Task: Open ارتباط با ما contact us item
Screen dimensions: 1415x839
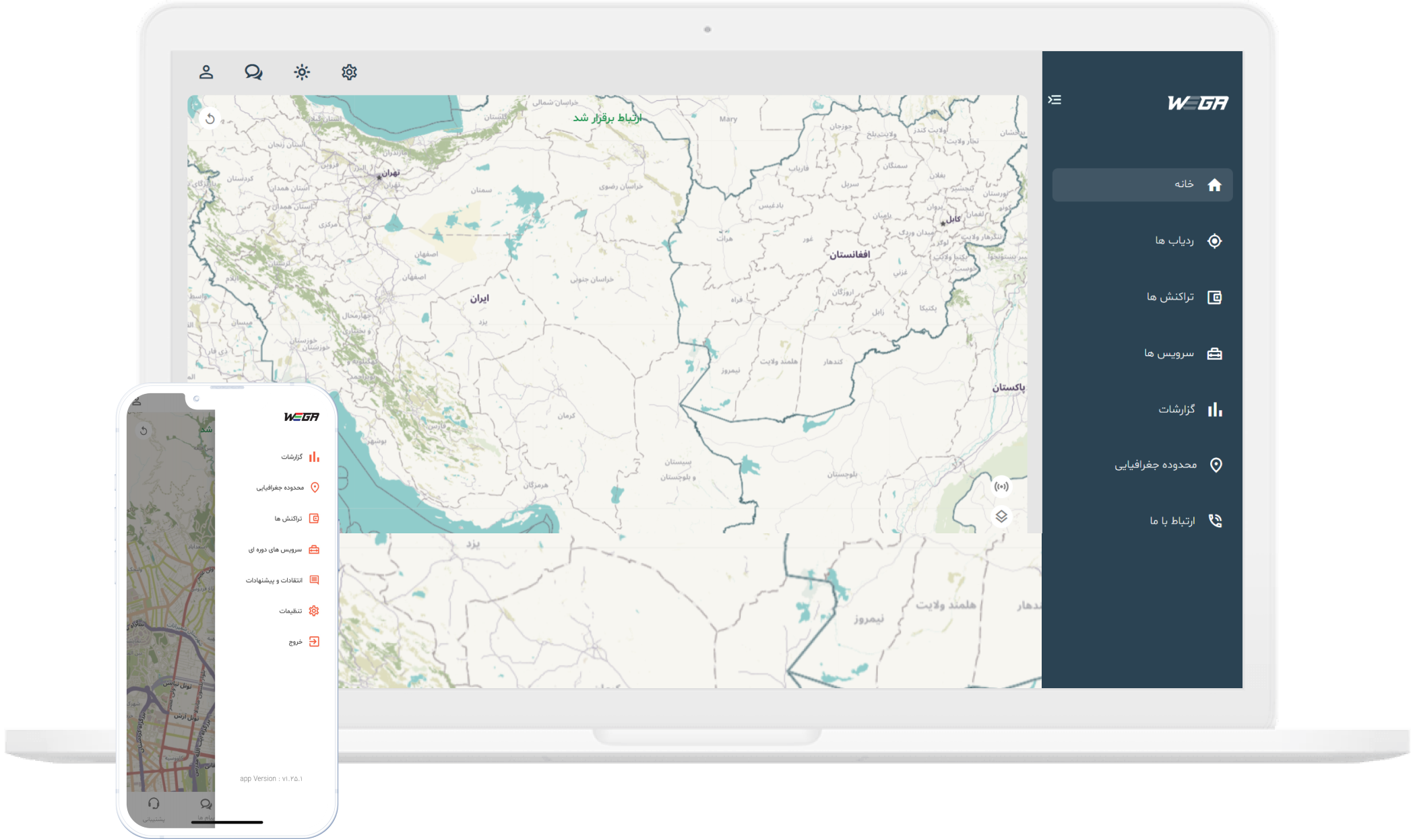Action: coord(1172,521)
